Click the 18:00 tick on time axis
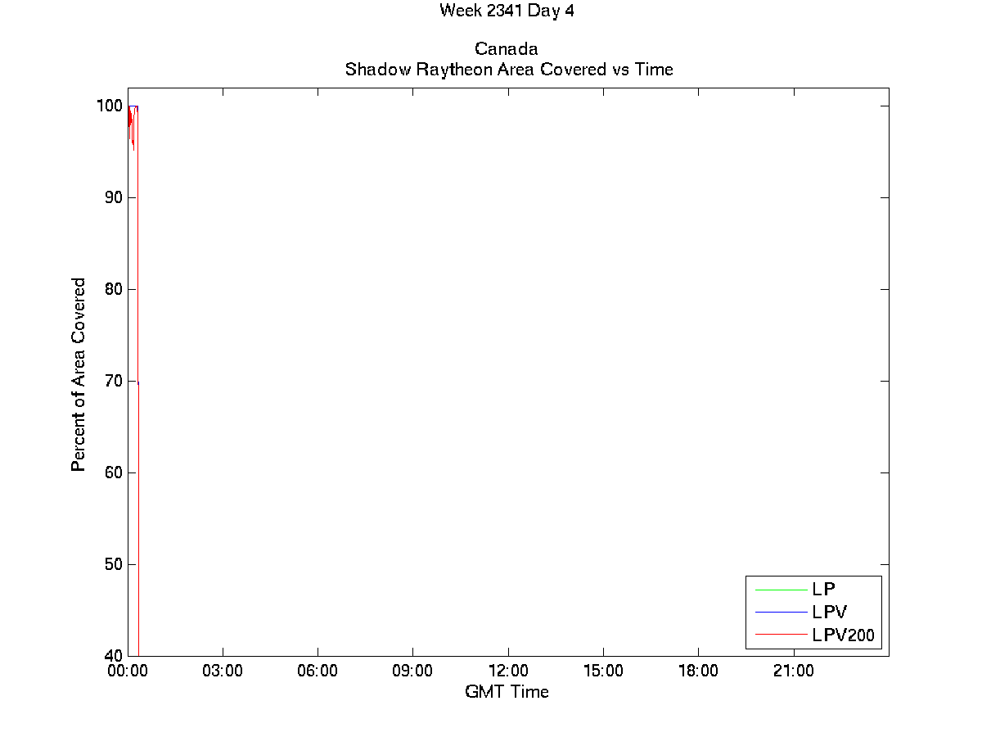Screen dimensions: 982x737 (698, 671)
